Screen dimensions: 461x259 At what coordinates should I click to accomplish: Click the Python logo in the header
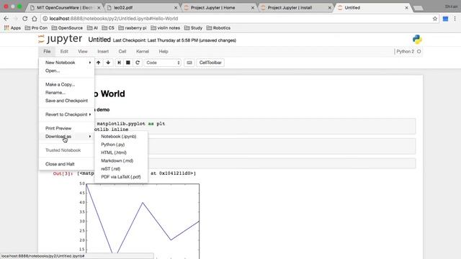pos(417,40)
